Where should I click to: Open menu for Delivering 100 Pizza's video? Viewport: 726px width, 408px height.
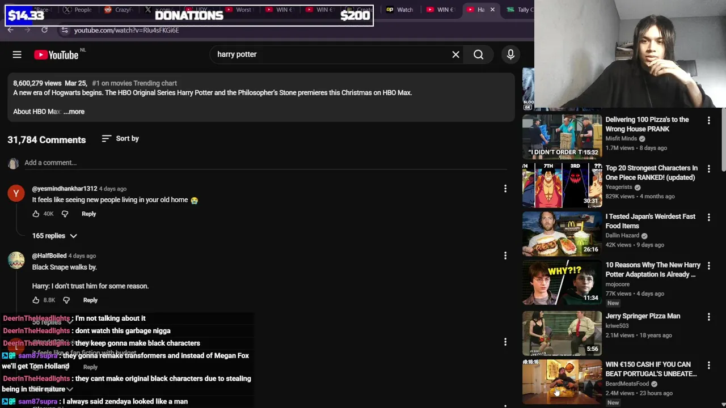[x=708, y=120]
